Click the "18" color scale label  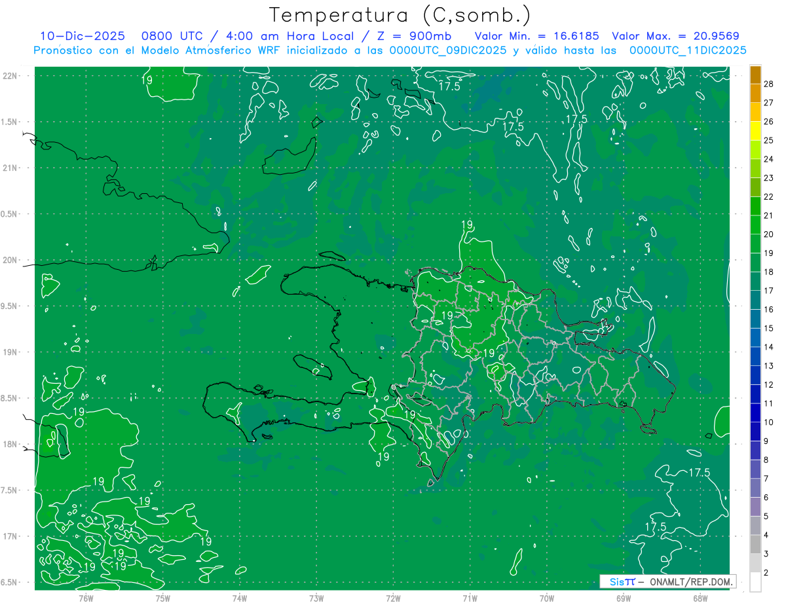click(770, 272)
